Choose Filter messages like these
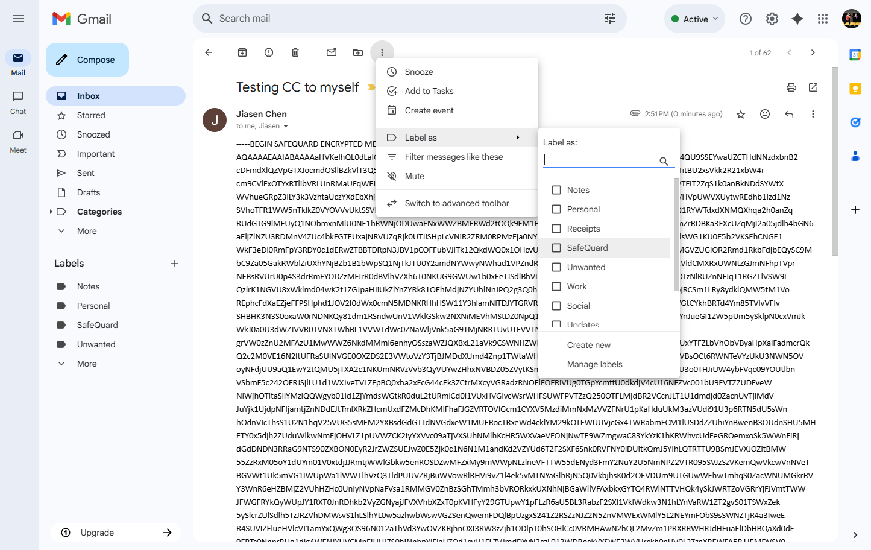Viewport: 871px width, 550px height. pyautogui.click(x=457, y=157)
